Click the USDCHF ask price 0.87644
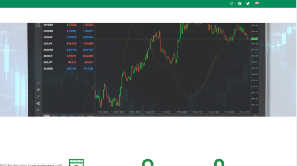 [88, 37]
